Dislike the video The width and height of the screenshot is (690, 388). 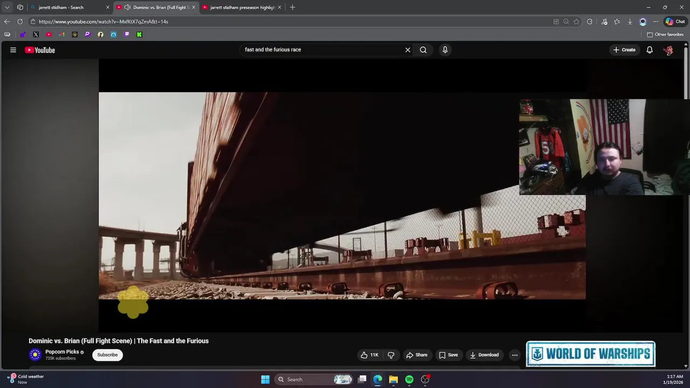pyautogui.click(x=391, y=355)
